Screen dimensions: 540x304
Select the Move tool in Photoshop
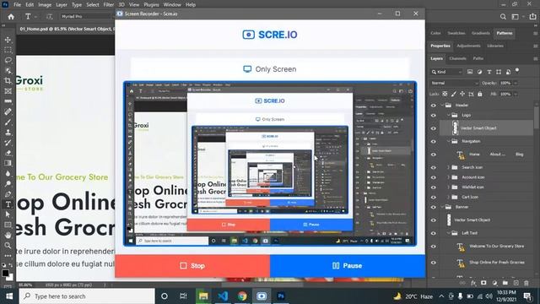8,40
